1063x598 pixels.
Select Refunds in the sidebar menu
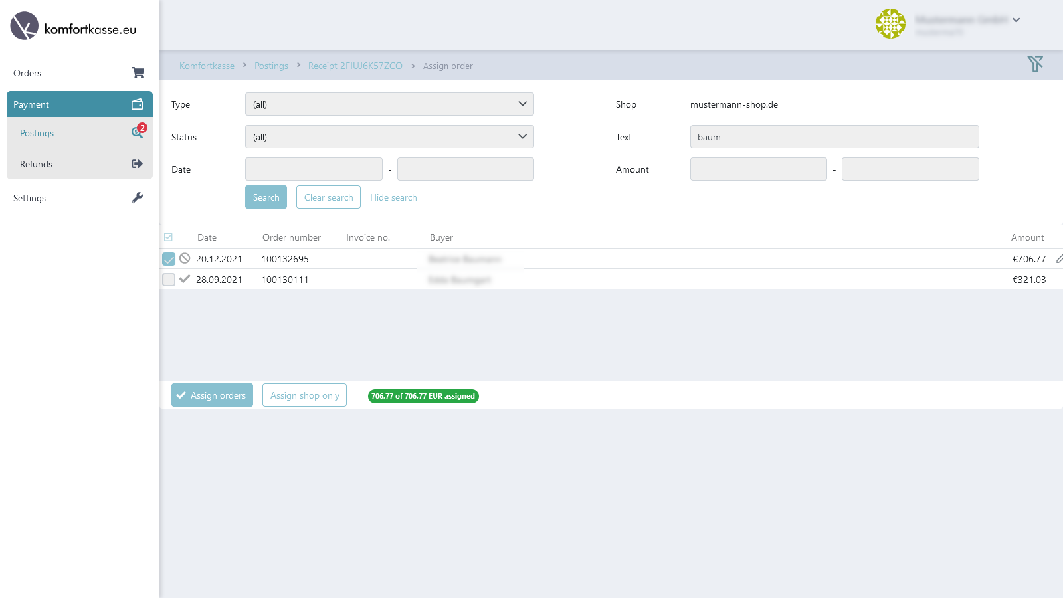(36, 163)
